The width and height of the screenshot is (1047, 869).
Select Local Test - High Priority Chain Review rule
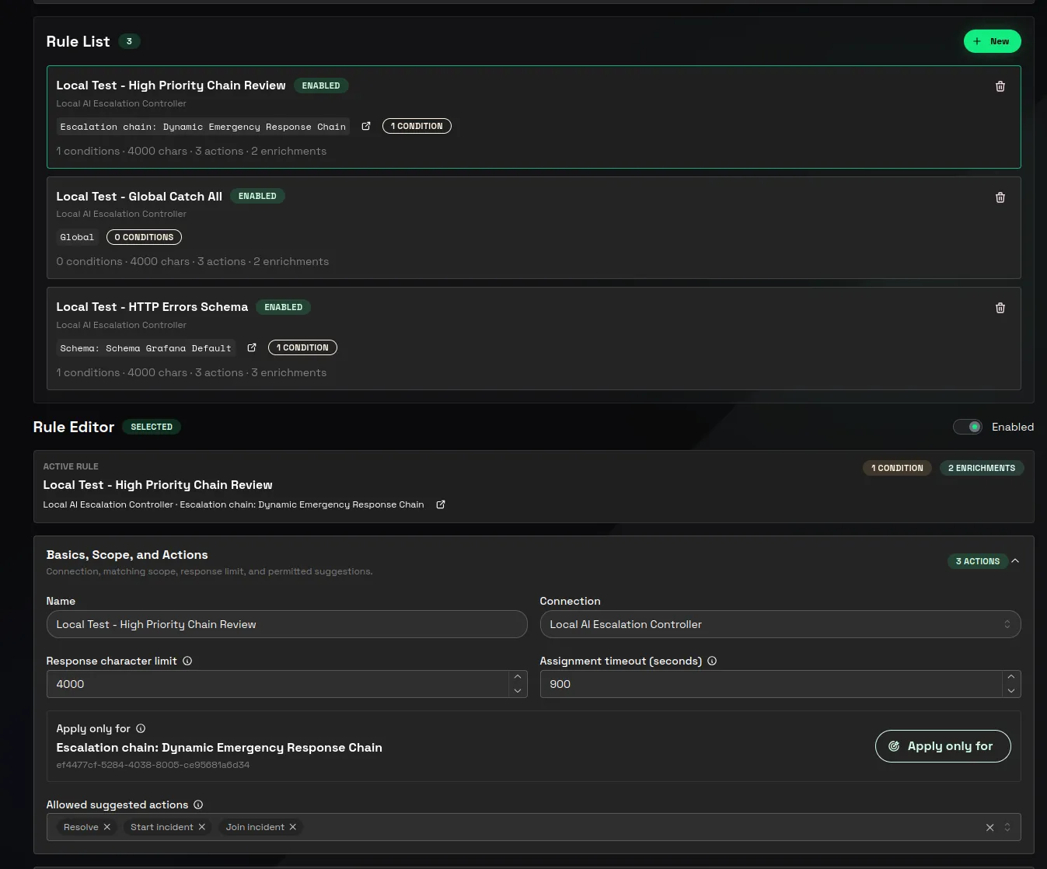pos(534,117)
